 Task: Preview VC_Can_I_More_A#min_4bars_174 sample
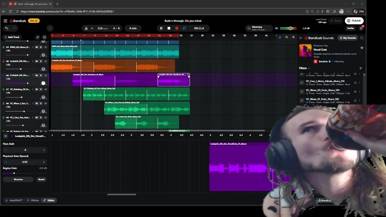302,83
